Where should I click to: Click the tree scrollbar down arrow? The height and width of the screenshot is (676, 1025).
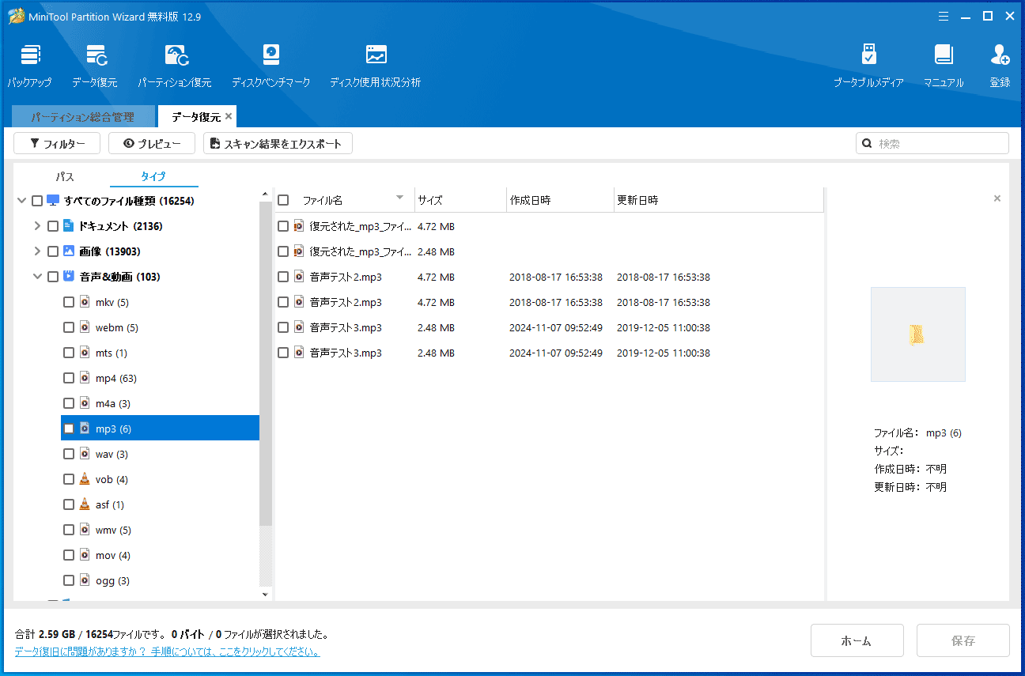coord(266,594)
